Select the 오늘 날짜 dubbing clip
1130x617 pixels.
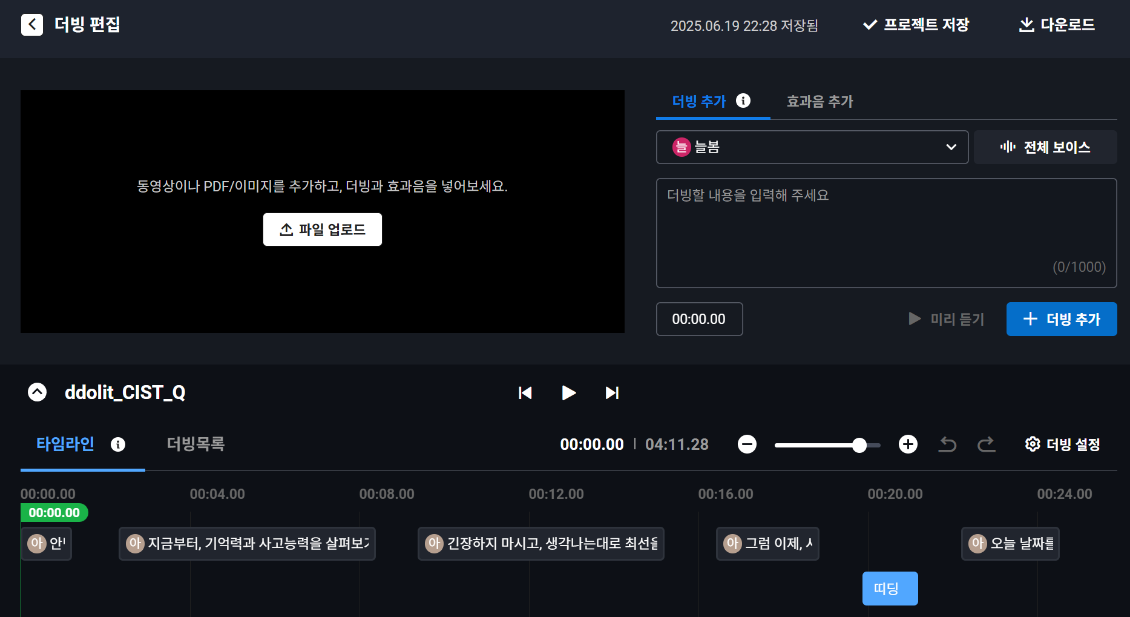[x=1010, y=544]
